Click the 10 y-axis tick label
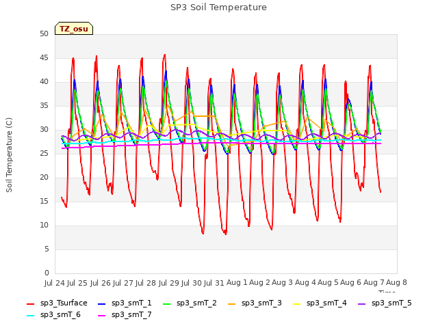This screenshot has height=328, width=438. tap(44, 225)
